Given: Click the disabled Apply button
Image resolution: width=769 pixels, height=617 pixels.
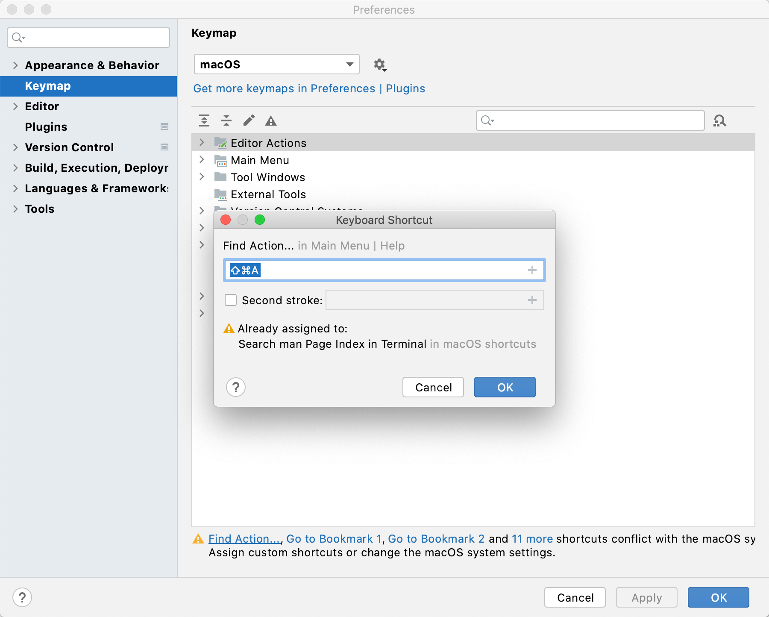Looking at the screenshot, I should pyautogui.click(x=647, y=597).
